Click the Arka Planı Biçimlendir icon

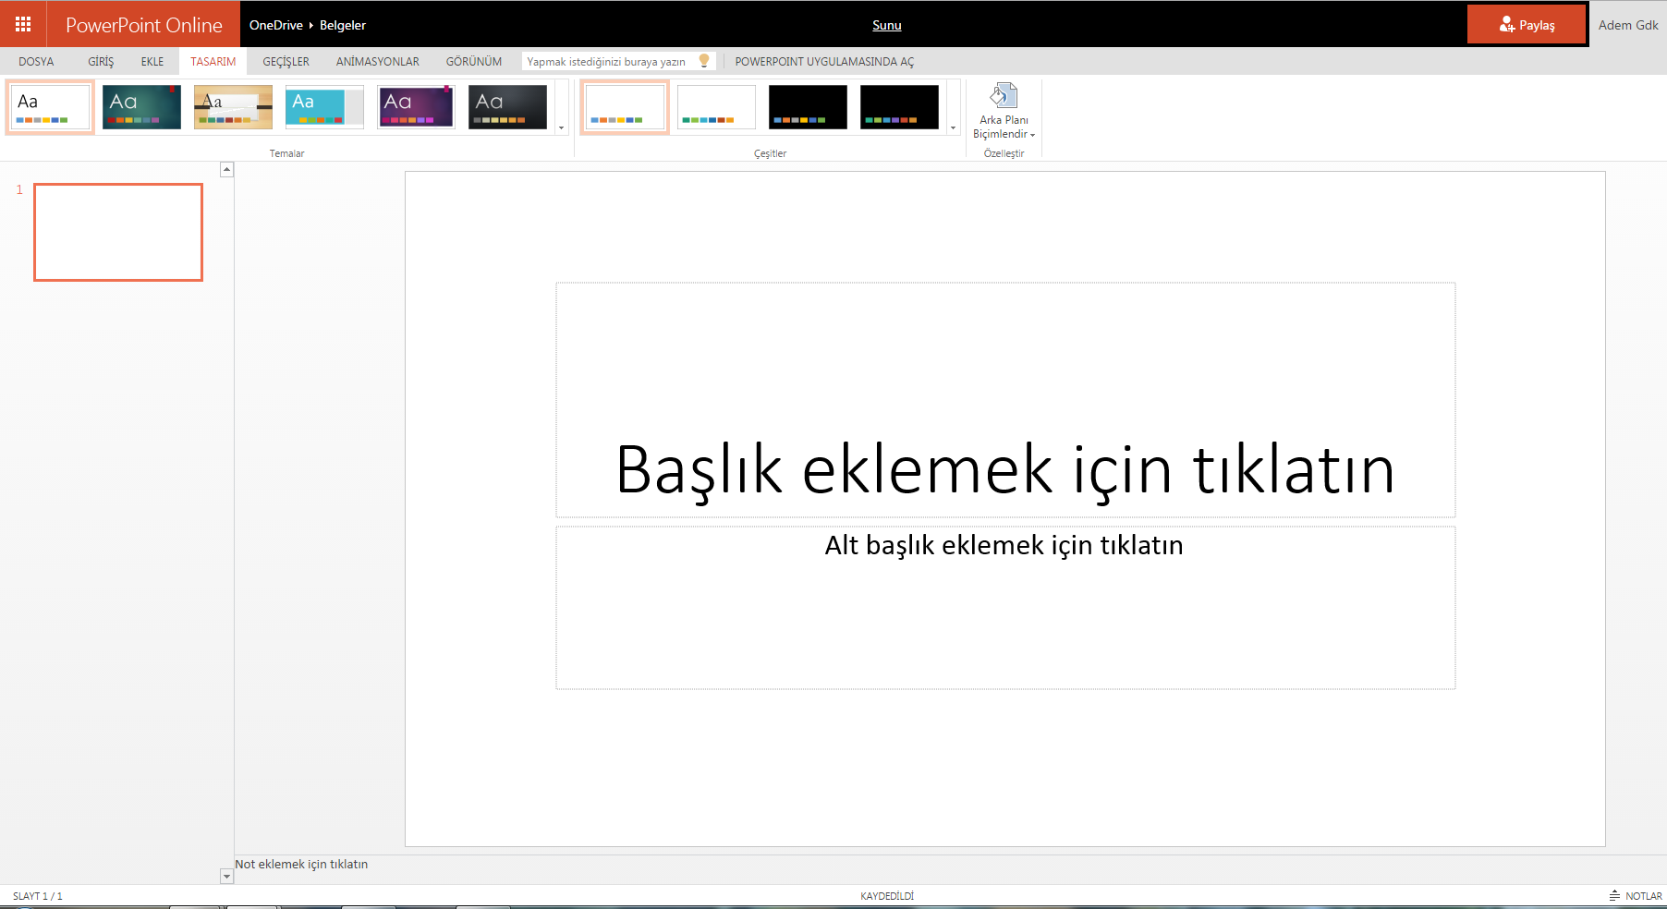[x=1004, y=96]
